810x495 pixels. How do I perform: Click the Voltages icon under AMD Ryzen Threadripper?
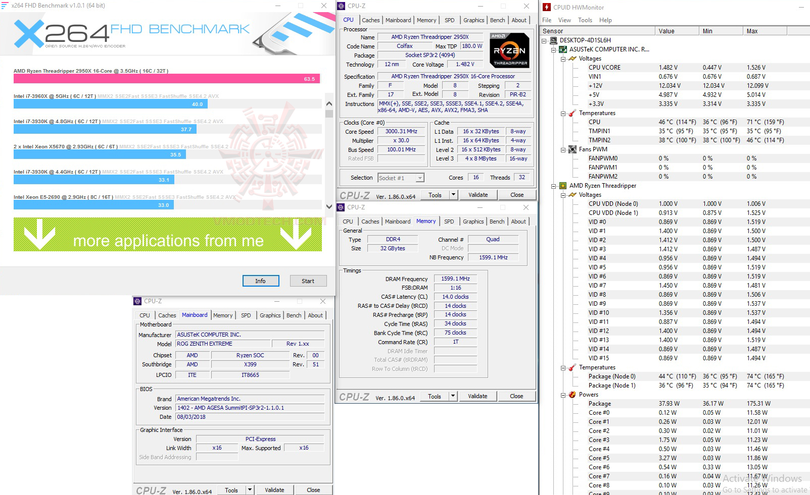click(x=573, y=195)
